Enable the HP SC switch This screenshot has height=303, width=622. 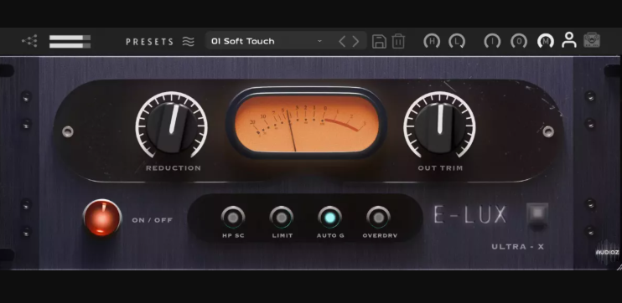click(x=233, y=217)
